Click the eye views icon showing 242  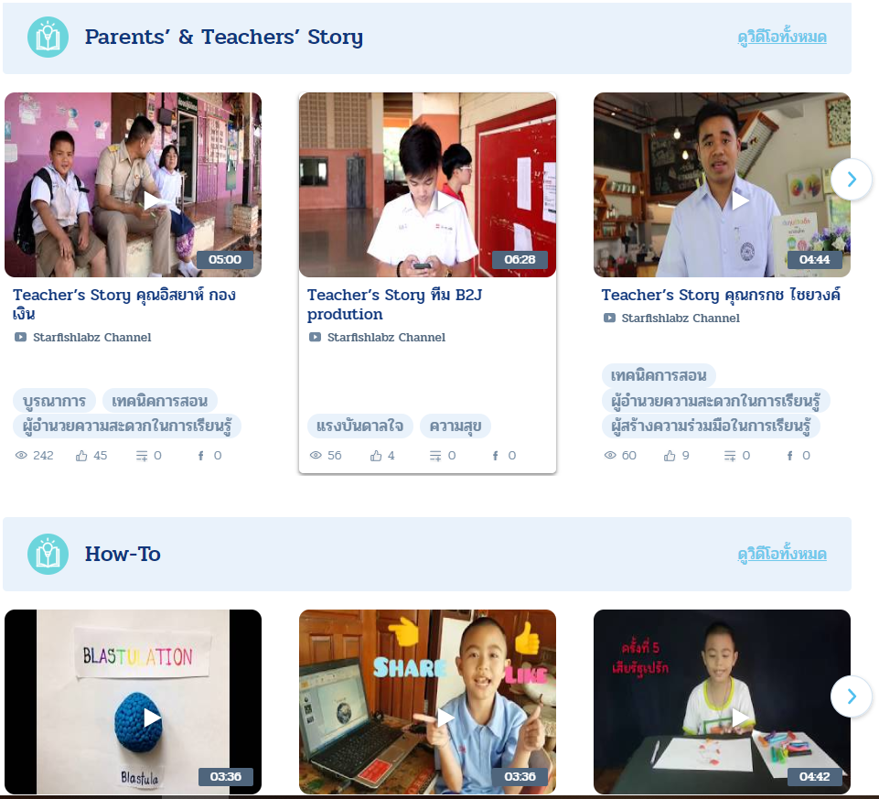pyautogui.click(x=21, y=455)
